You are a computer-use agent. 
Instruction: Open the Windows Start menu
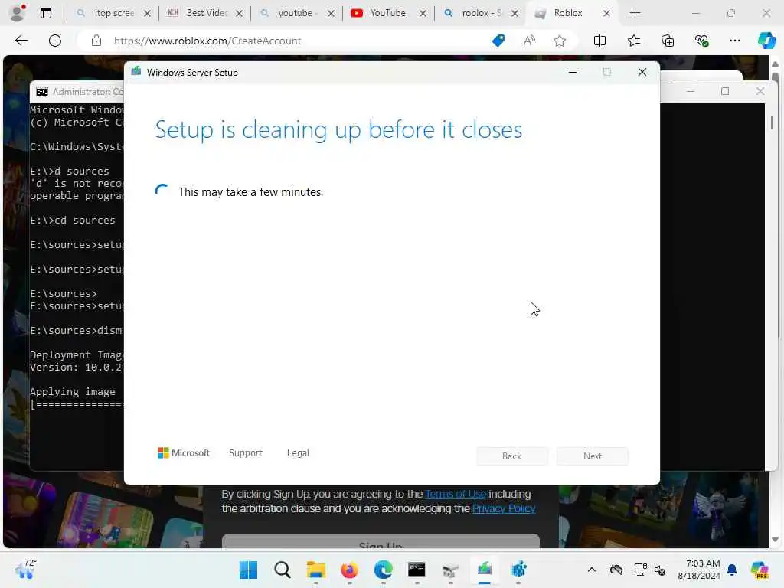coord(249,570)
